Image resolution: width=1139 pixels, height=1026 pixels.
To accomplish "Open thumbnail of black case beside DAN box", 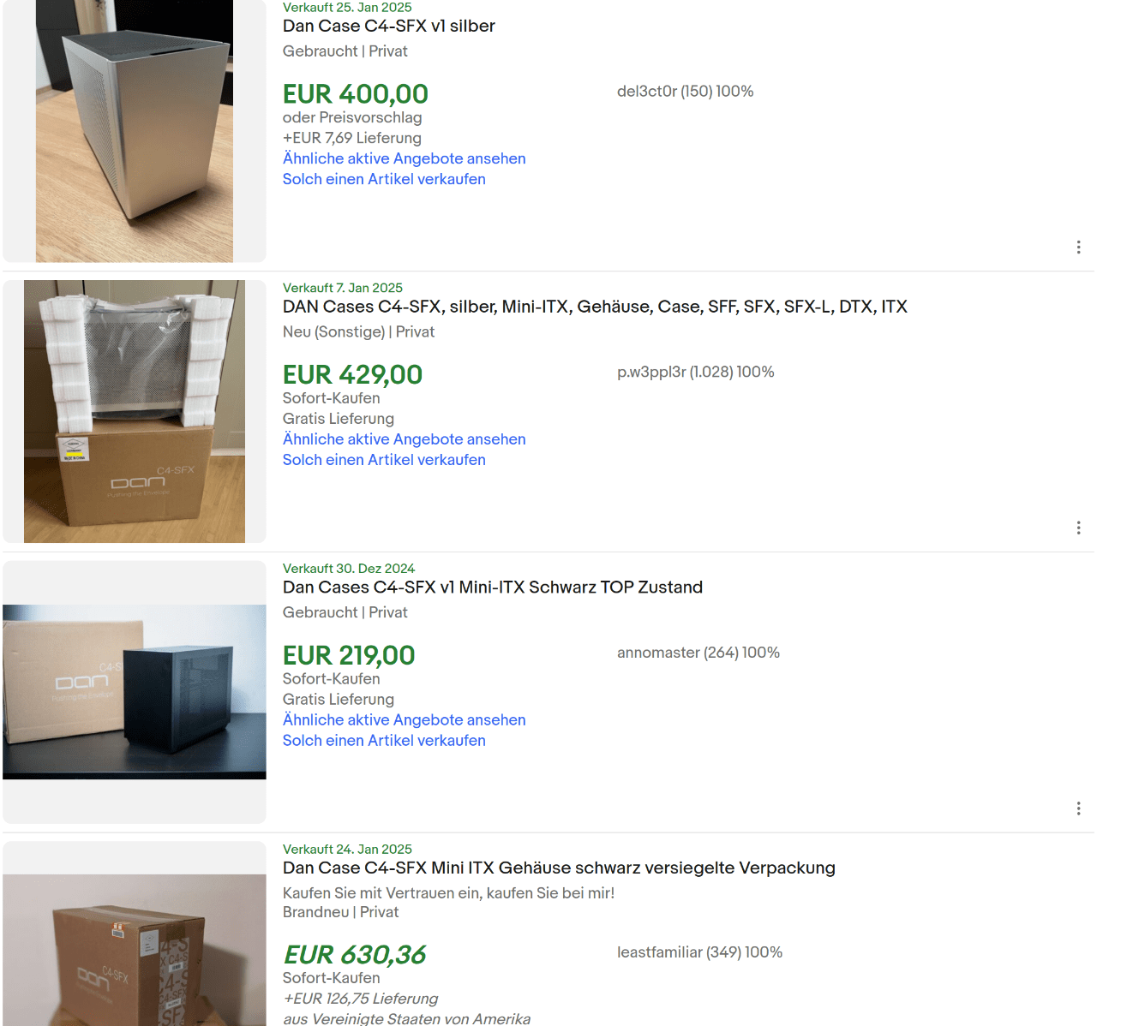I will click(135, 692).
